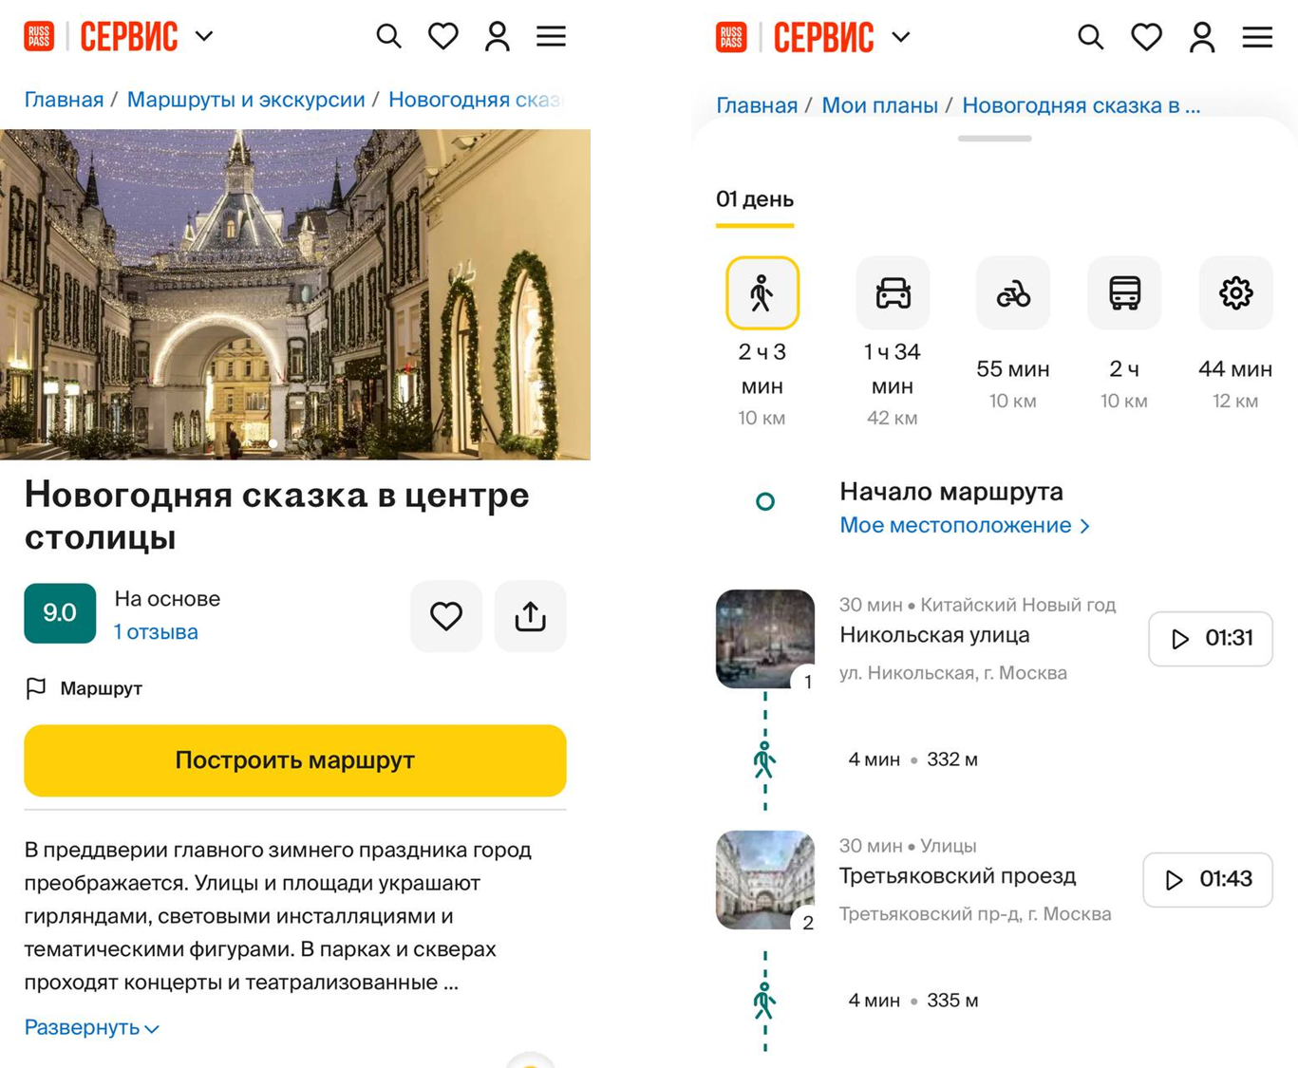Open route settings gear icon
The height and width of the screenshot is (1068, 1298).
(1235, 293)
